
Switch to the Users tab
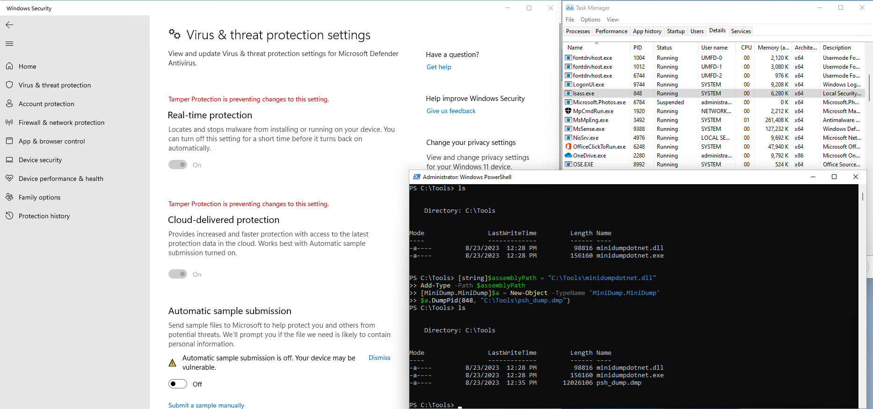pos(697,31)
